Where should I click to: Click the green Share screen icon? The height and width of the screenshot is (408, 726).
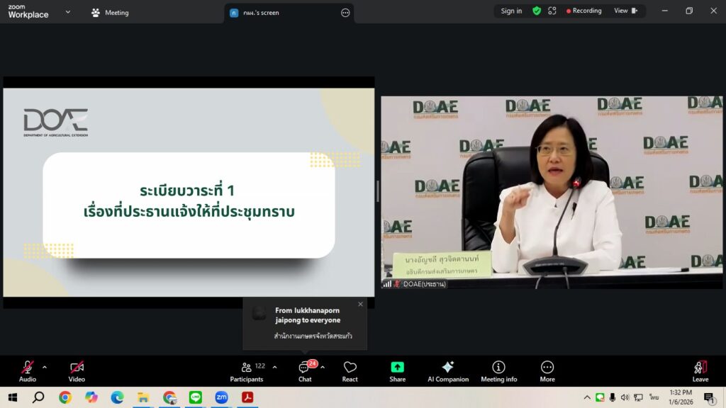click(x=397, y=368)
